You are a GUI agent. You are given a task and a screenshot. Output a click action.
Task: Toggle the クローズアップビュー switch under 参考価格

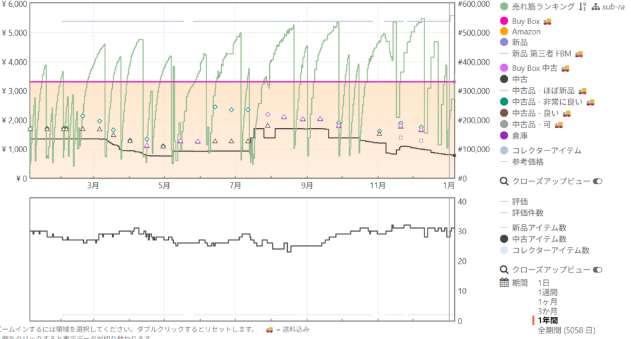[x=597, y=181]
